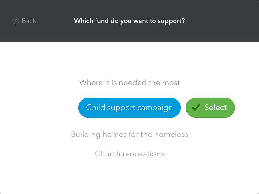Image resolution: width=259 pixels, height=194 pixels.
Task: Select Building homes for the homeless fund
Action: click(129, 134)
